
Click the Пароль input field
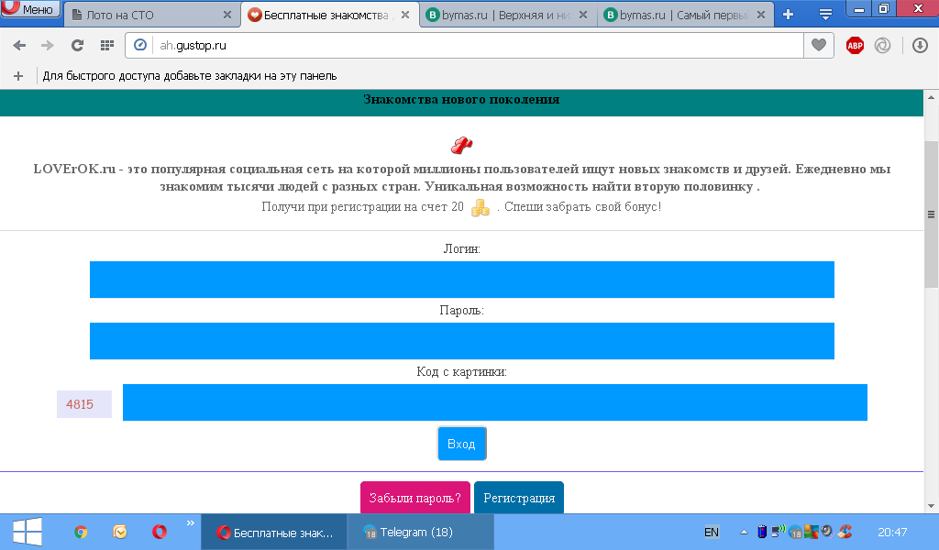(x=461, y=341)
